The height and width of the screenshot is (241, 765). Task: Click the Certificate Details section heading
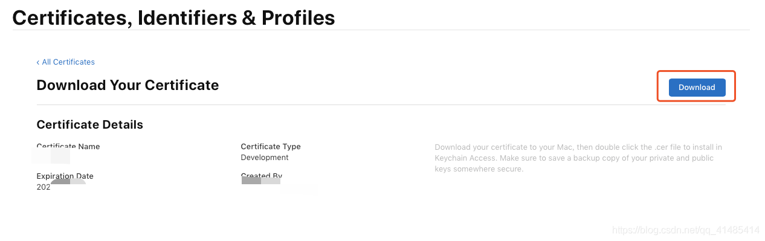point(90,125)
